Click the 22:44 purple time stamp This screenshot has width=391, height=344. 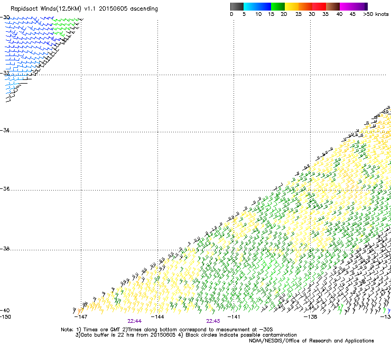click(x=135, y=321)
